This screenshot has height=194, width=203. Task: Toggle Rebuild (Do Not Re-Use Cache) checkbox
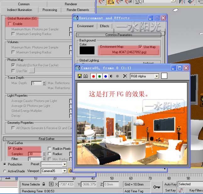point(13,65)
